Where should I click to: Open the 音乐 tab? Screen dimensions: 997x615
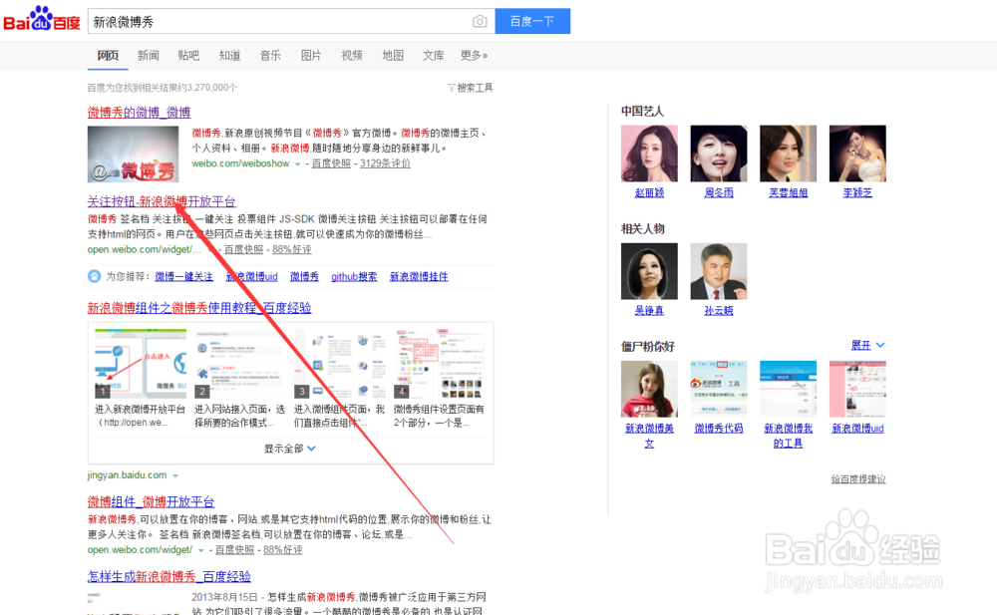pyautogui.click(x=270, y=56)
